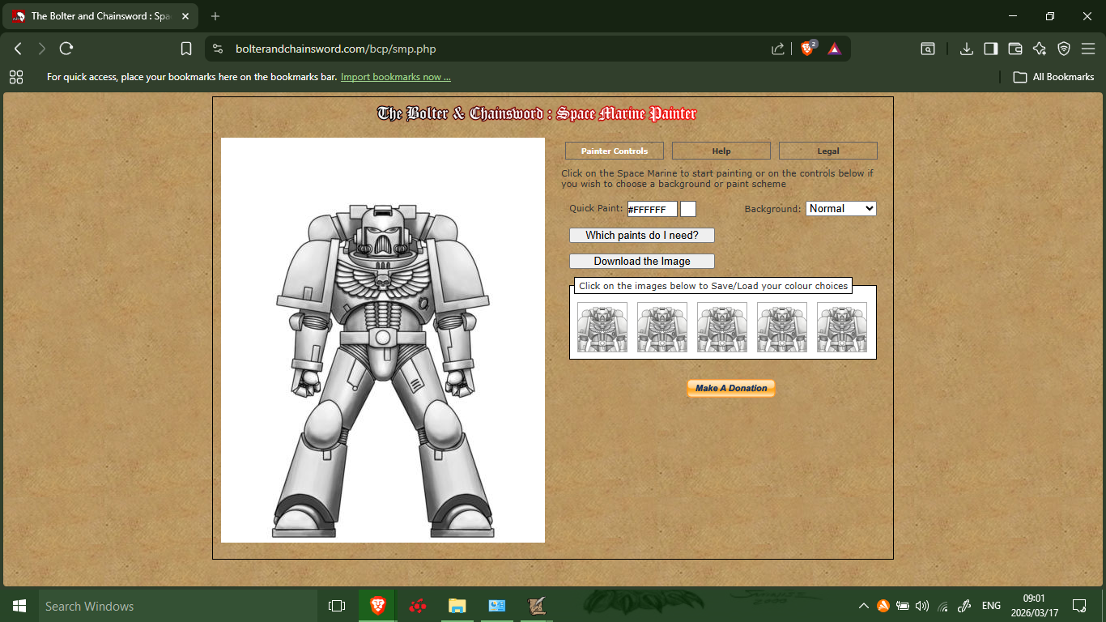Open the Legal tab
This screenshot has height=622, width=1106.
click(x=827, y=151)
